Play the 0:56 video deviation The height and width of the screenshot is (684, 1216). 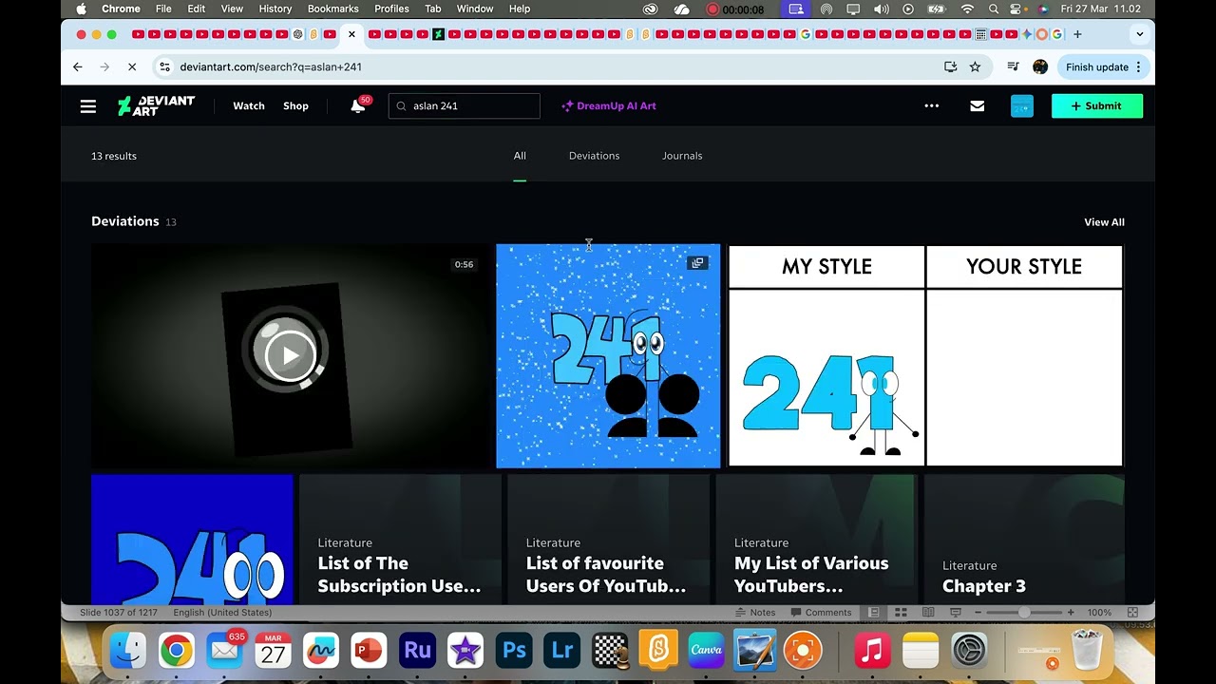(x=290, y=355)
